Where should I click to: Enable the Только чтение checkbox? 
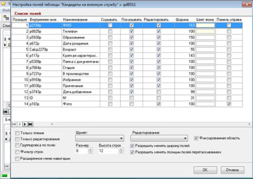pos(17,133)
